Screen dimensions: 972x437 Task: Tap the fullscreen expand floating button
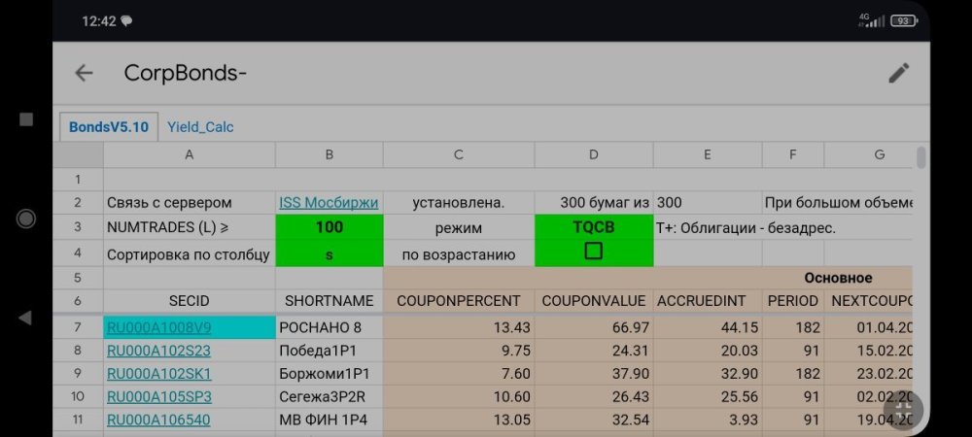pos(903,409)
